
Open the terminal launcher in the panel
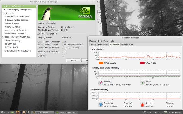[x=21, y=112]
